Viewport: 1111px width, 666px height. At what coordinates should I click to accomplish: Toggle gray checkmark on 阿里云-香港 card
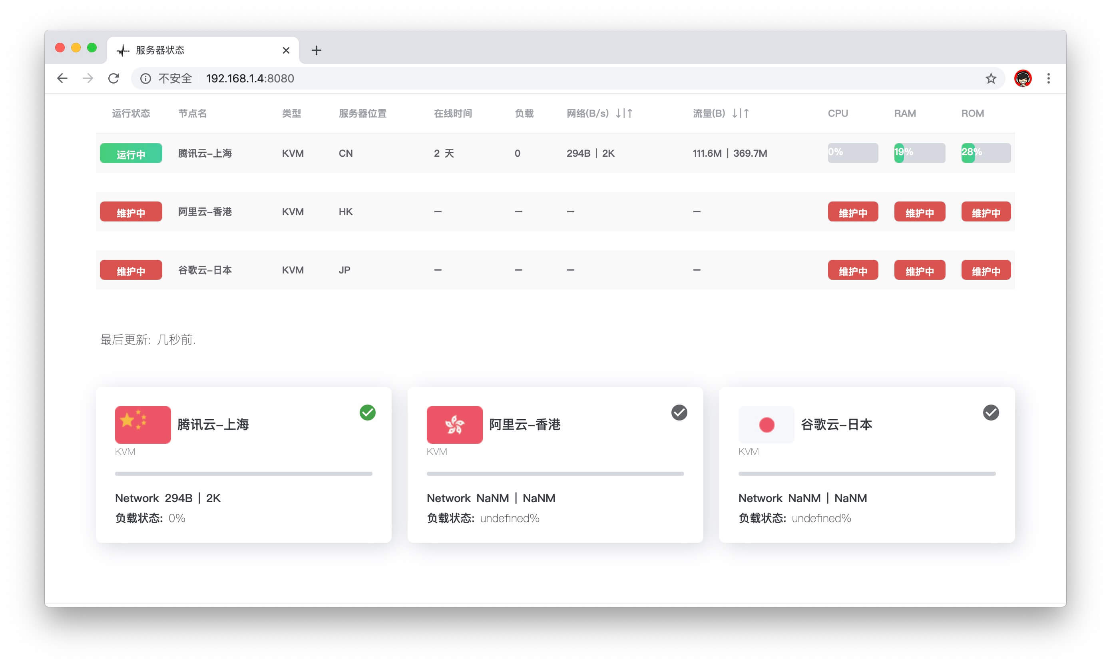(x=679, y=413)
